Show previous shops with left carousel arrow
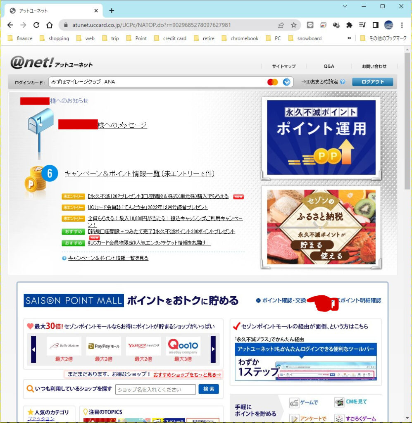The width and height of the screenshot is (412, 423). tap(33, 349)
